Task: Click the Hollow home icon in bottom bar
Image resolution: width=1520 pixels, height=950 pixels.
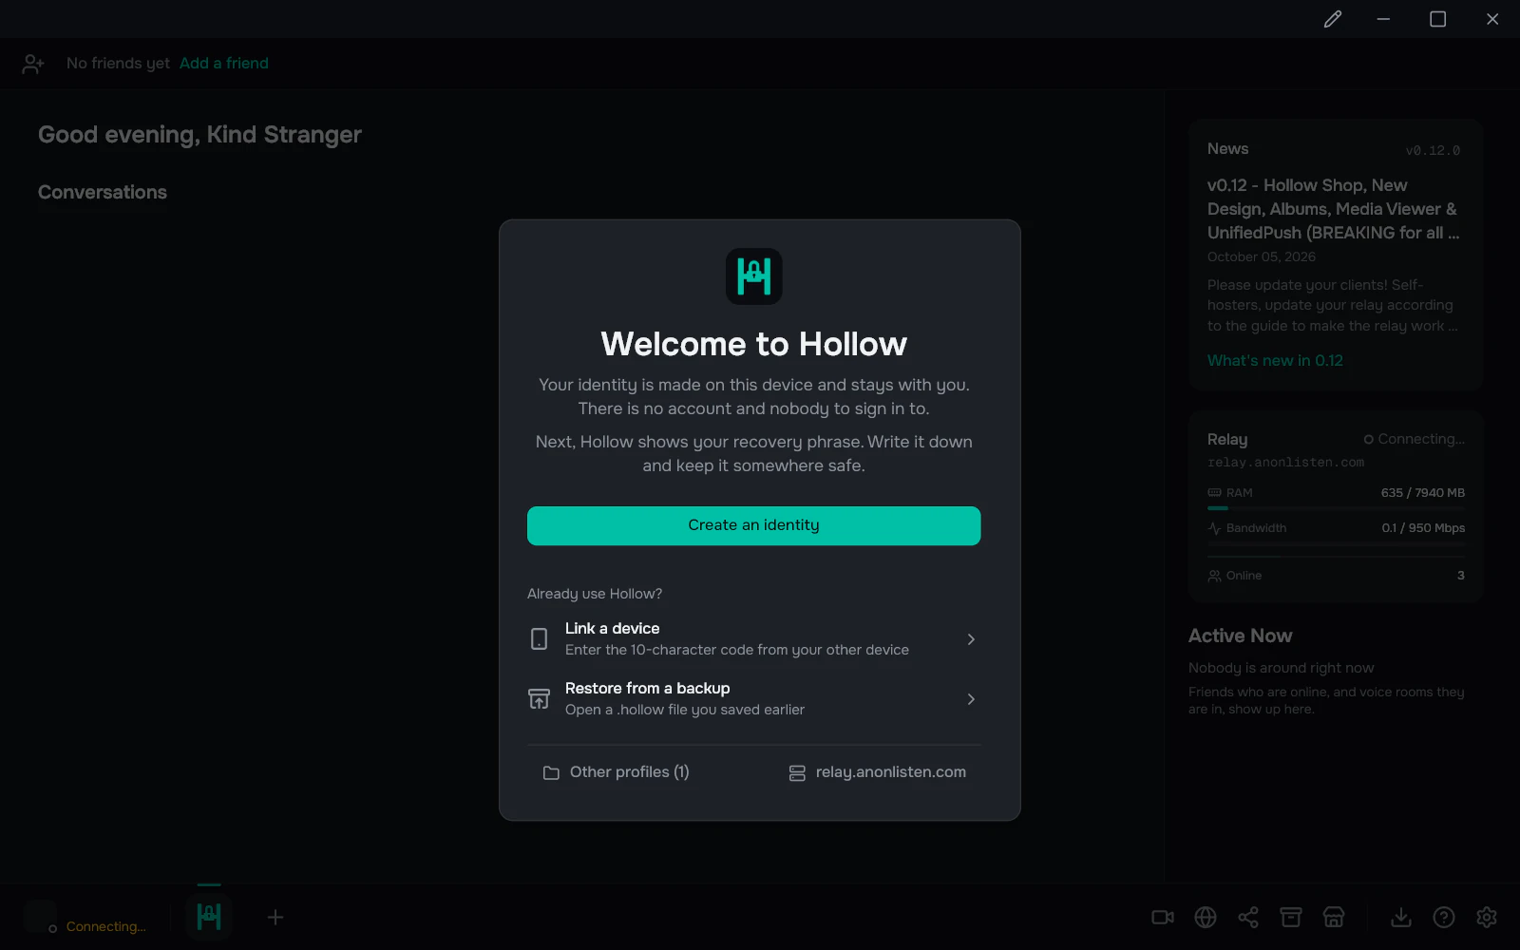Action: coord(209,917)
